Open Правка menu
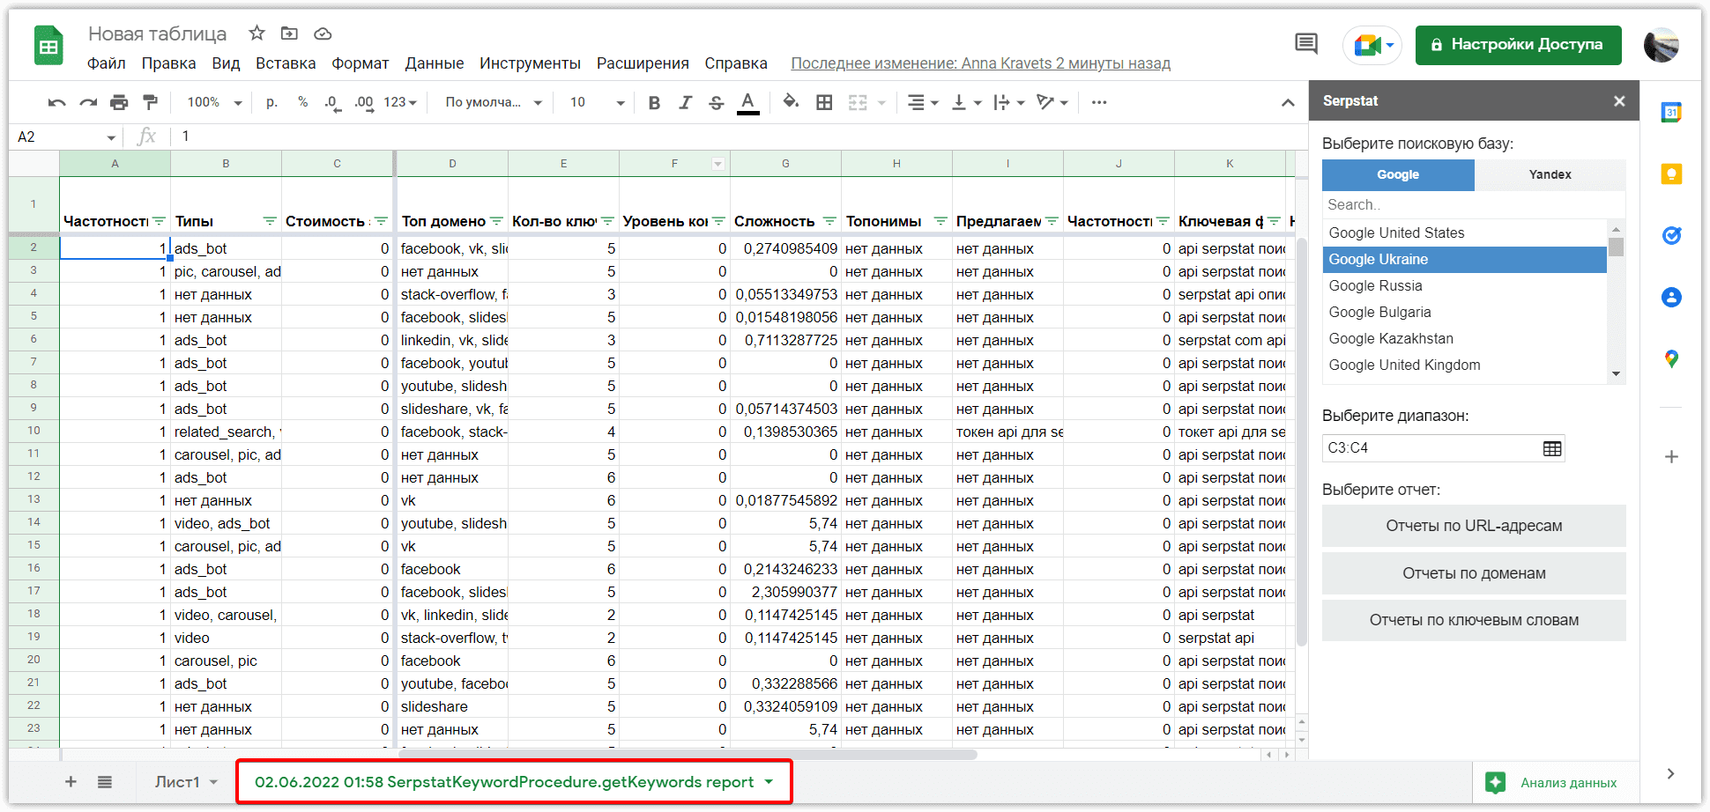This screenshot has height=812, width=1710. (x=168, y=63)
